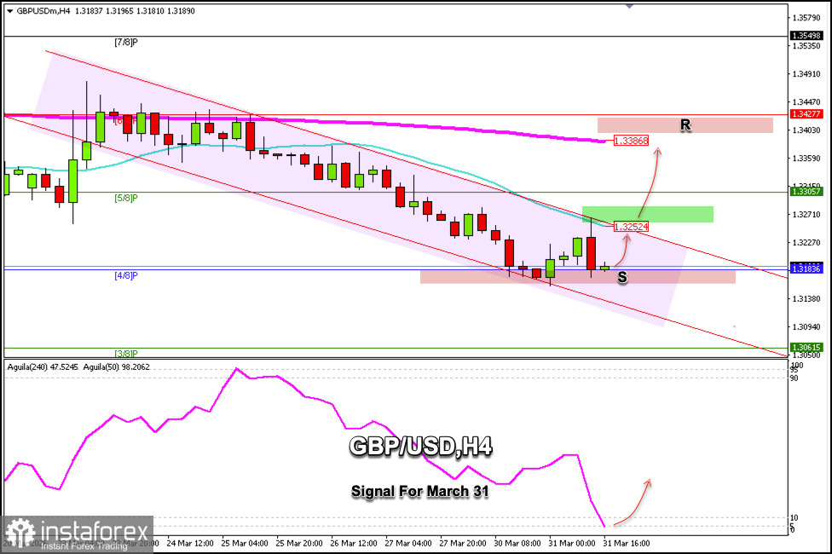The image size is (832, 554).
Task: Select the blue 1.31836 current price marker
Action: pos(806,268)
